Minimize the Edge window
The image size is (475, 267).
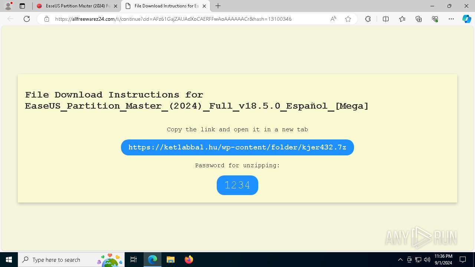[x=432, y=6]
